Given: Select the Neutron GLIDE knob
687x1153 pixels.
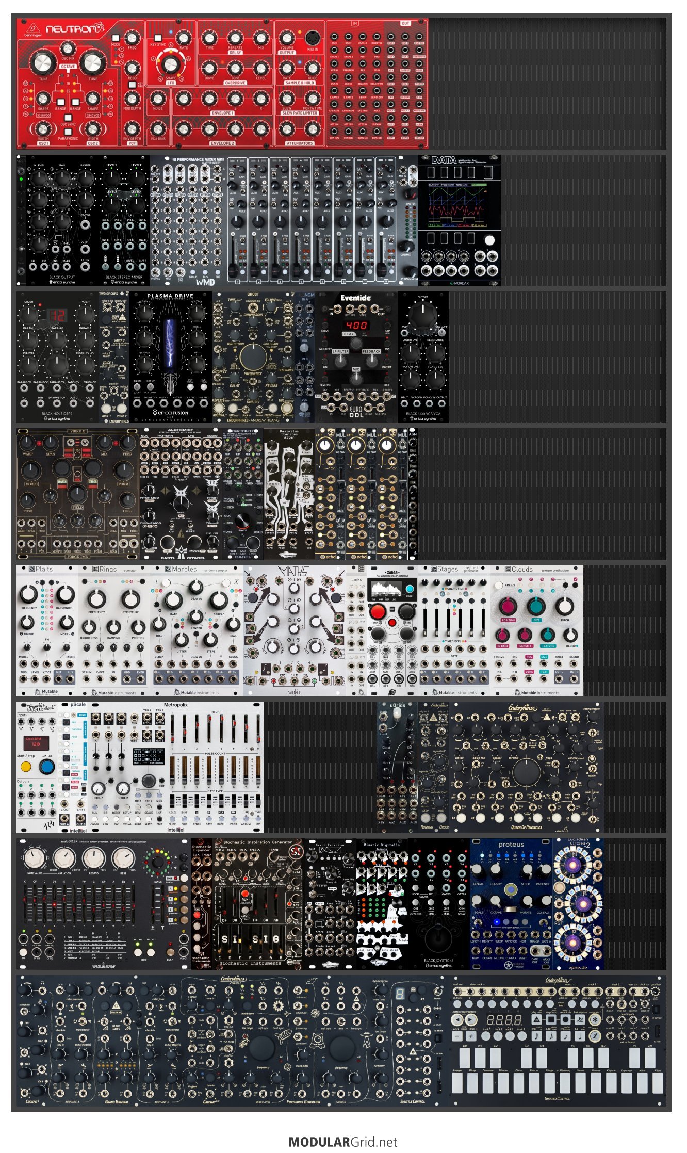Looking at the screenshot, I should tap(313, 68).
